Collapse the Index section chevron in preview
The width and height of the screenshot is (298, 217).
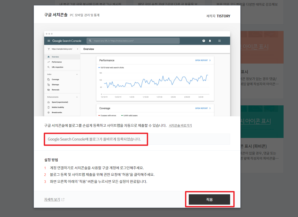pos(77,74)
